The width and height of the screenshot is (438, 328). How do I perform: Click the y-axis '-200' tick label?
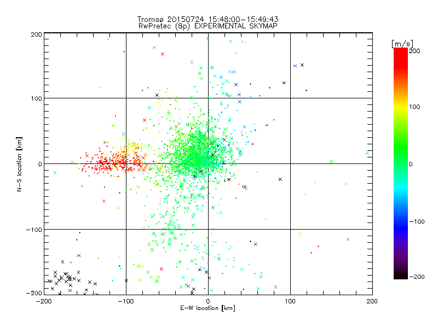click(x=34, y=293)
